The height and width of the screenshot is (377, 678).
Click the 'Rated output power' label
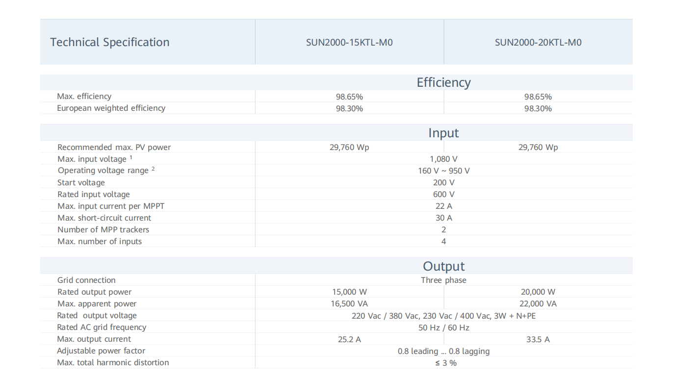[94, 292]
